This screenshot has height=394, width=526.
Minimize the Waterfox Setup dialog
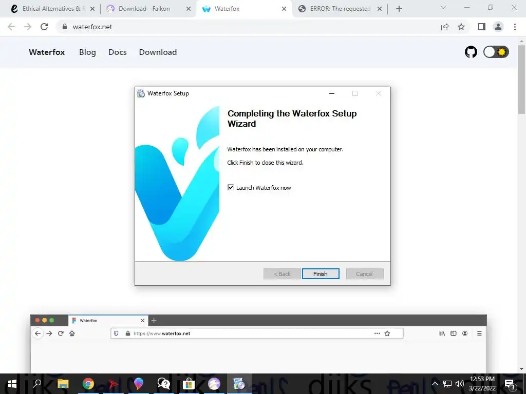pos(332,93)
